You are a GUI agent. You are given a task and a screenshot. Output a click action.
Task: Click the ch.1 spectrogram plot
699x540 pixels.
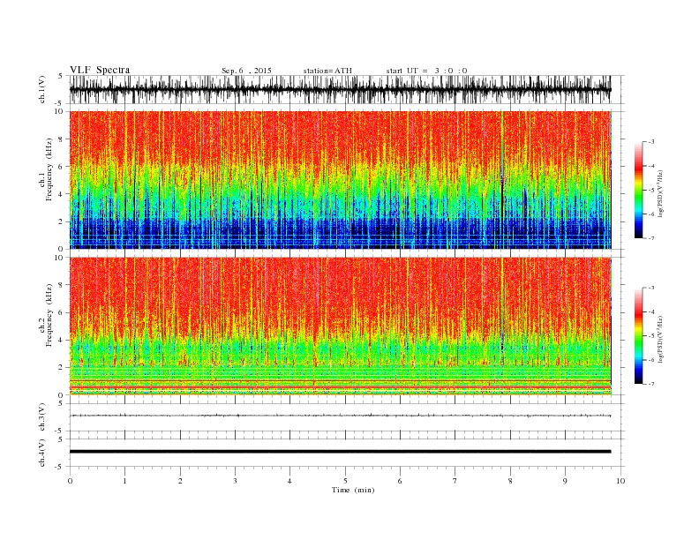[x=340, y=180]
